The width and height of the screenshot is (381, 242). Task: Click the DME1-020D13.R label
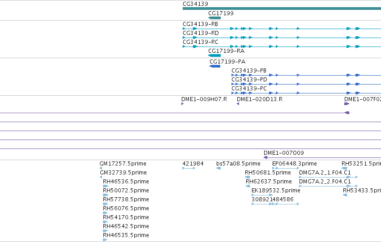click(260, 99)
